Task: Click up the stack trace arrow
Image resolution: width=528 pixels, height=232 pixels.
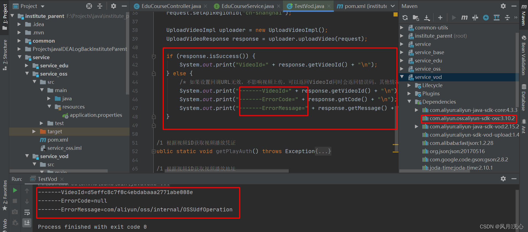Action: coord(27,190)
